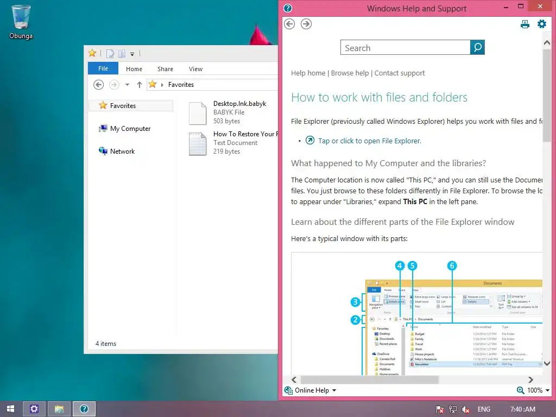Open the Recycle Bin named Obunga
This screenshot has width=556, height=417.
tap(21, 22)
